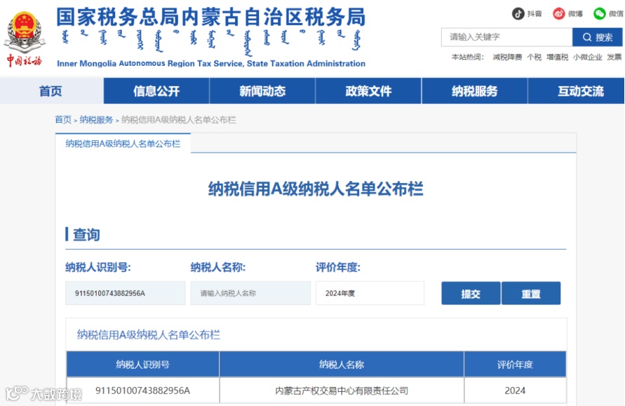Screen dimensions: 625x406
Task: Click the keyword search input box
Action: tap(505, 37)
